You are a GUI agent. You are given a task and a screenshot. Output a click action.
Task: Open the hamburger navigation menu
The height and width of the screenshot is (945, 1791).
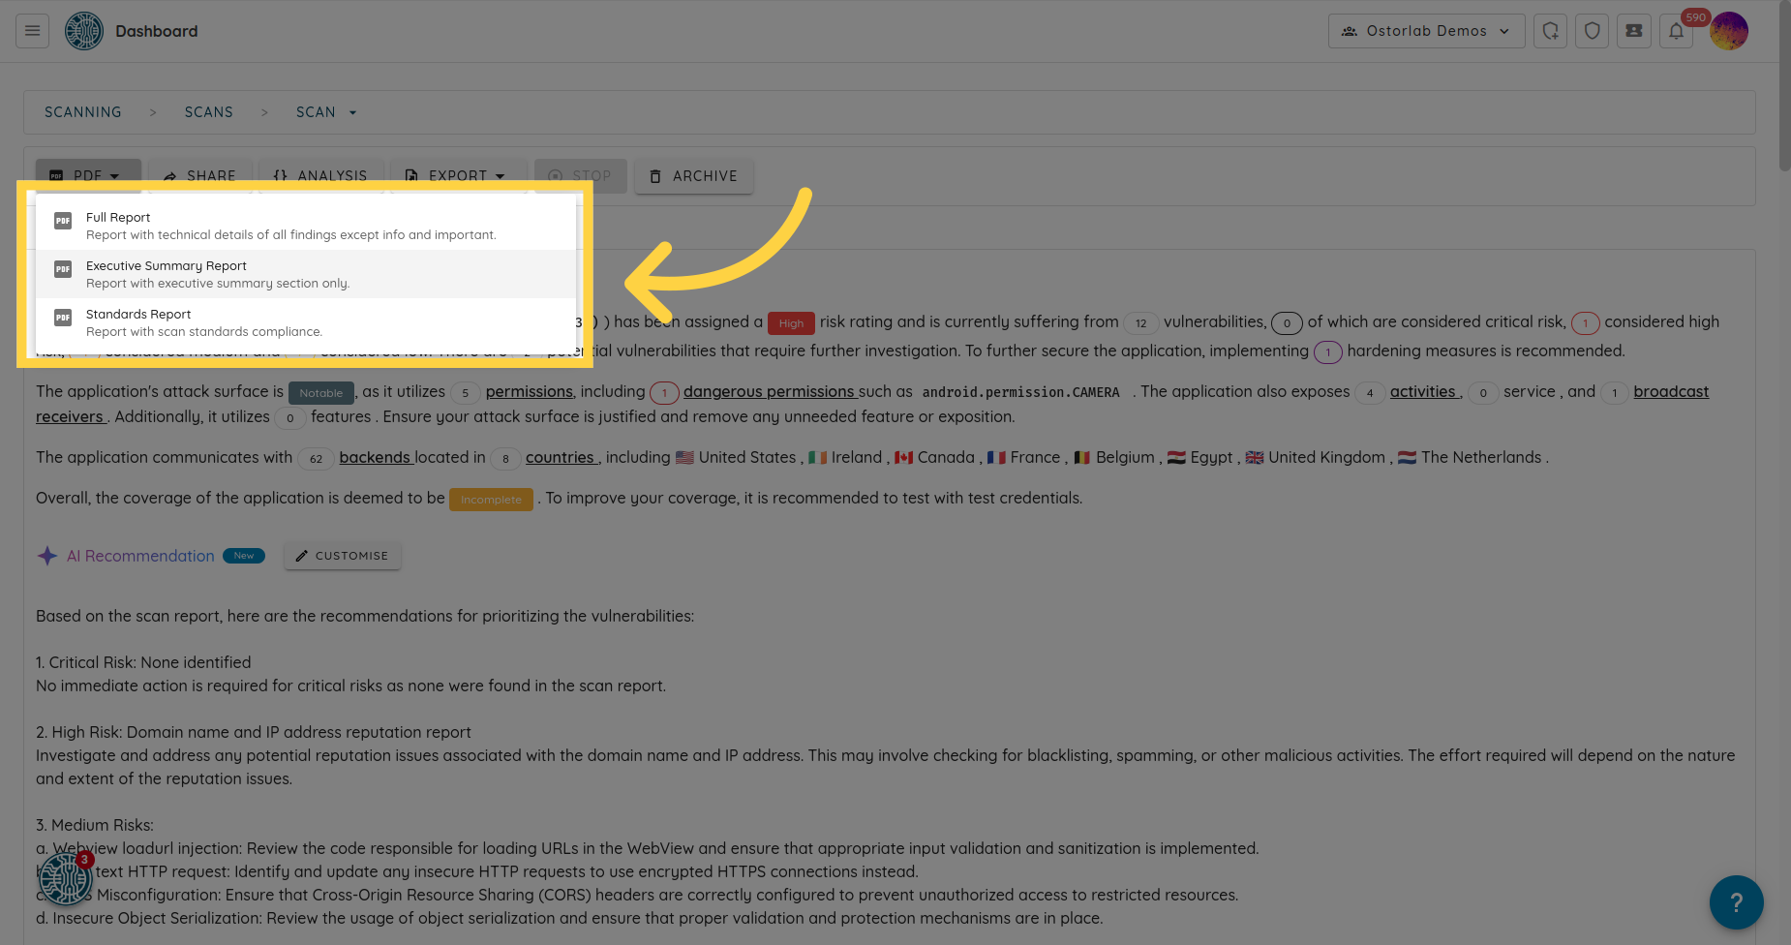pyautogui.click(x=32, y=31)
